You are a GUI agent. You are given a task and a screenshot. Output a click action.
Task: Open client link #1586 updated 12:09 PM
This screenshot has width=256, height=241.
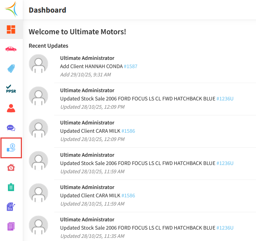pyautogui.click(x=128, y=131)
